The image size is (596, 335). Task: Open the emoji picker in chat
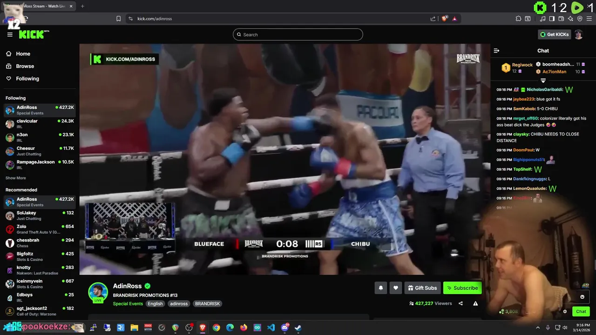point(582,297)
